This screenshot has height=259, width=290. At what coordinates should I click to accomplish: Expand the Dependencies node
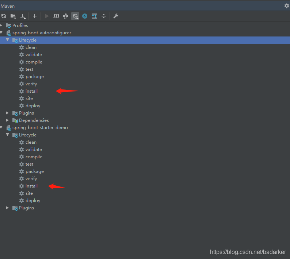click(x=7, y=120)
